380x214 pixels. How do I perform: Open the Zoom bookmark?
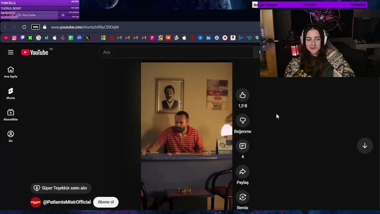(x=79, y=38)
